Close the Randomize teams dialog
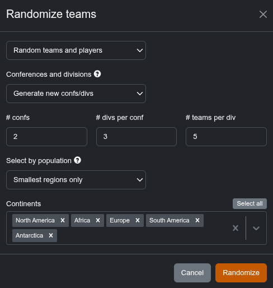The width and height of the screenshot is (273, 288). pos(263,15)
